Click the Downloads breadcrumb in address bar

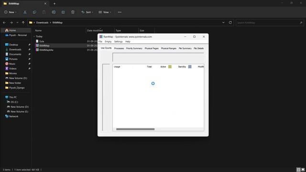tap(42, 22)
